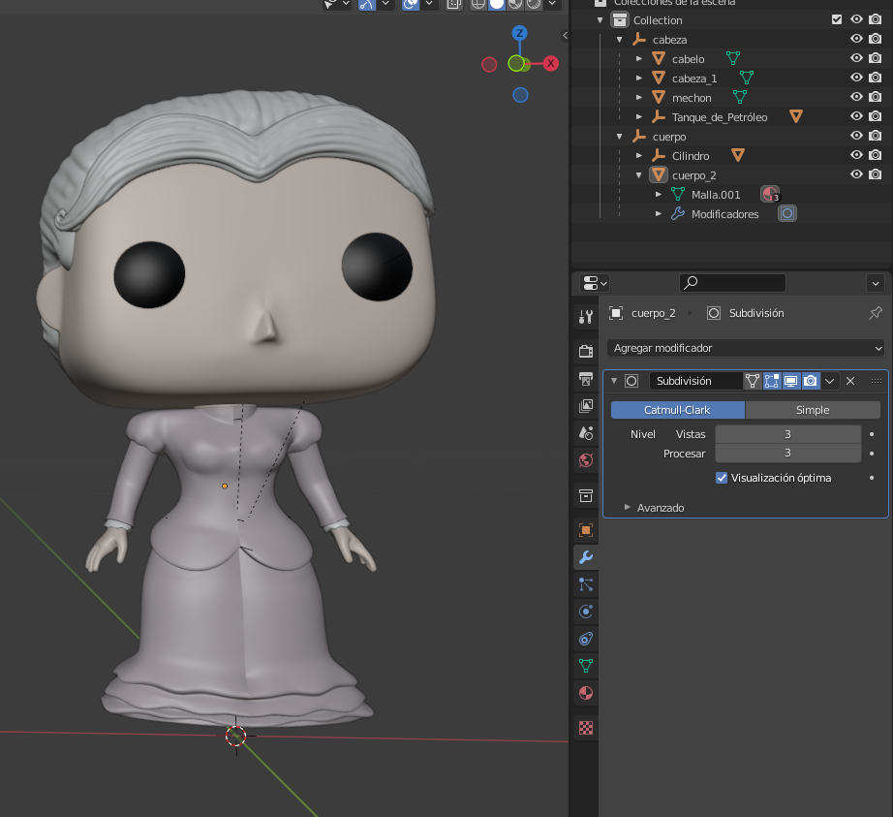
Task: Open the Collection properties tab icon
Action: 585,495
